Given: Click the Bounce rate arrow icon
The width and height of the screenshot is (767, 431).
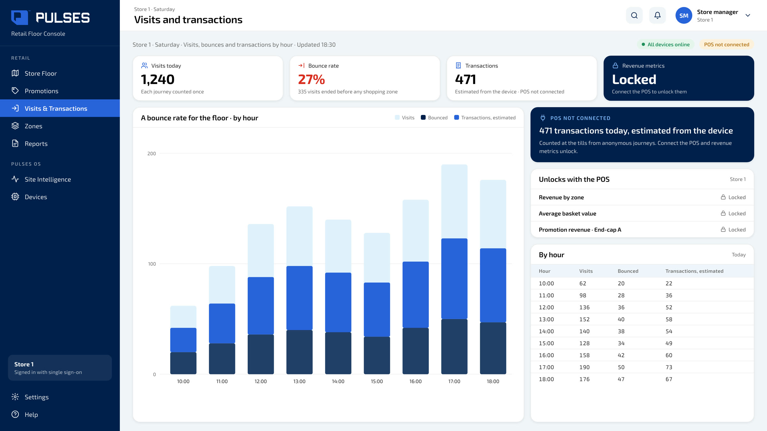Looking at the screenshot, I should tap(301, 65).
